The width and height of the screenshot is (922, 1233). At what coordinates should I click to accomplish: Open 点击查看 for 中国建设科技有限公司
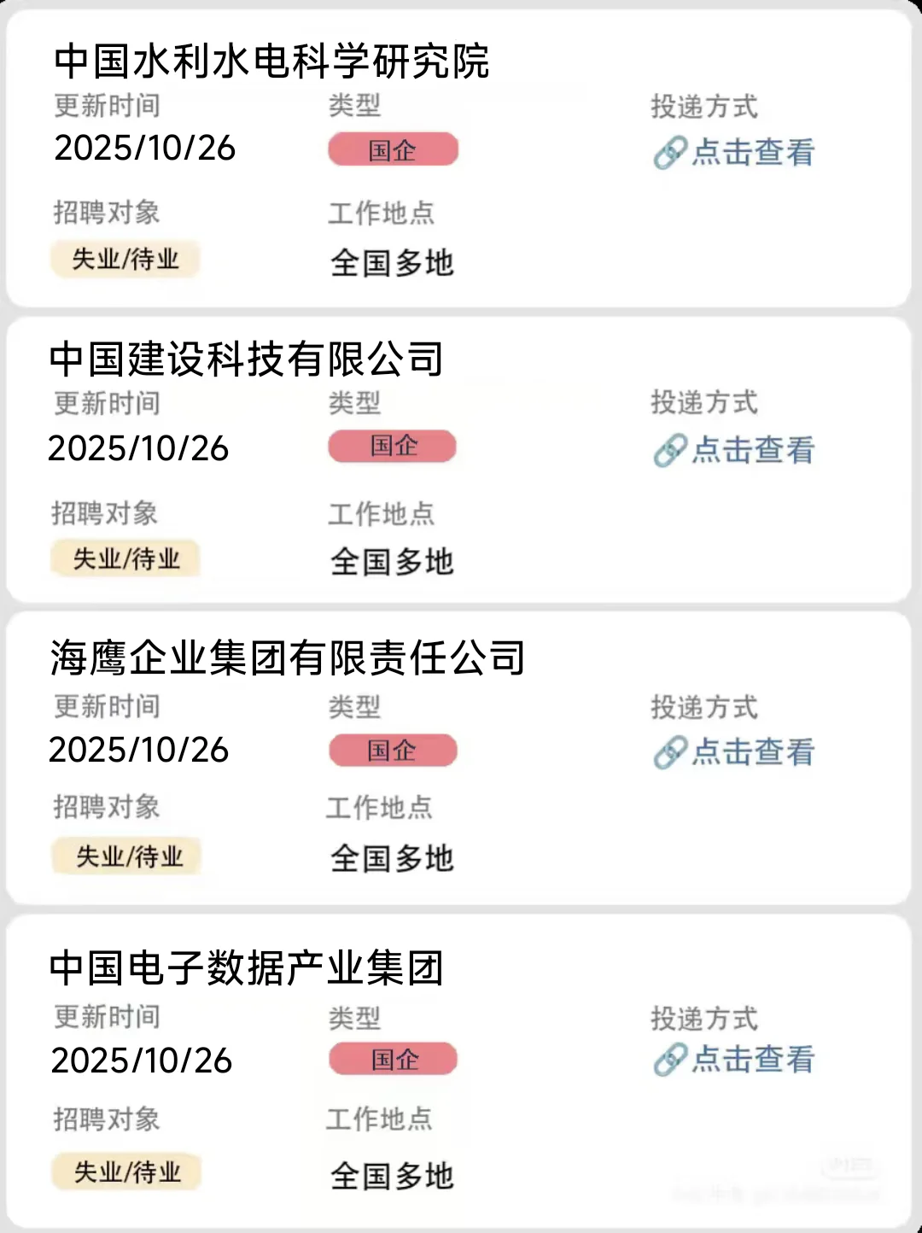pos(753,450)
